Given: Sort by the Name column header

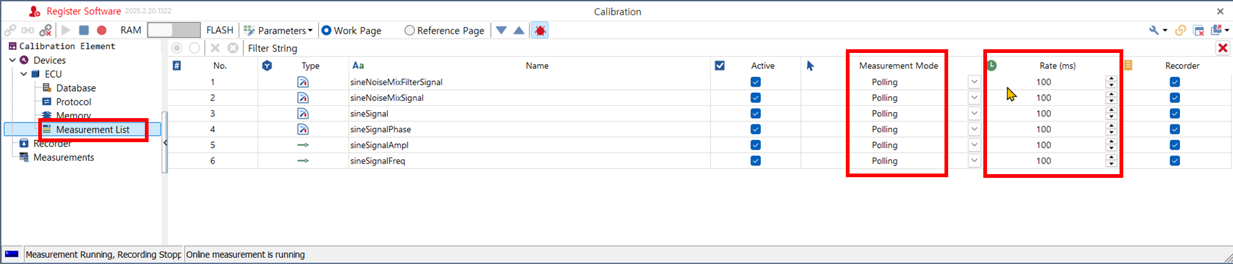Looking at the screenshot, I should pyautogui.click(x=537, y=65).
